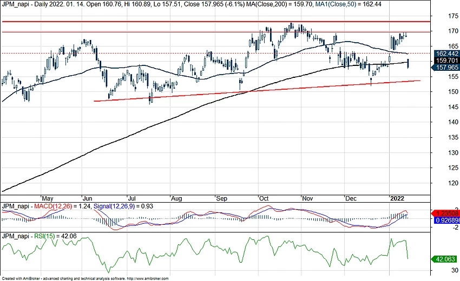This screenshot has width=460, height=281.
Task: Click the 30 tick on RSI axis
Action: pos(455,270)
